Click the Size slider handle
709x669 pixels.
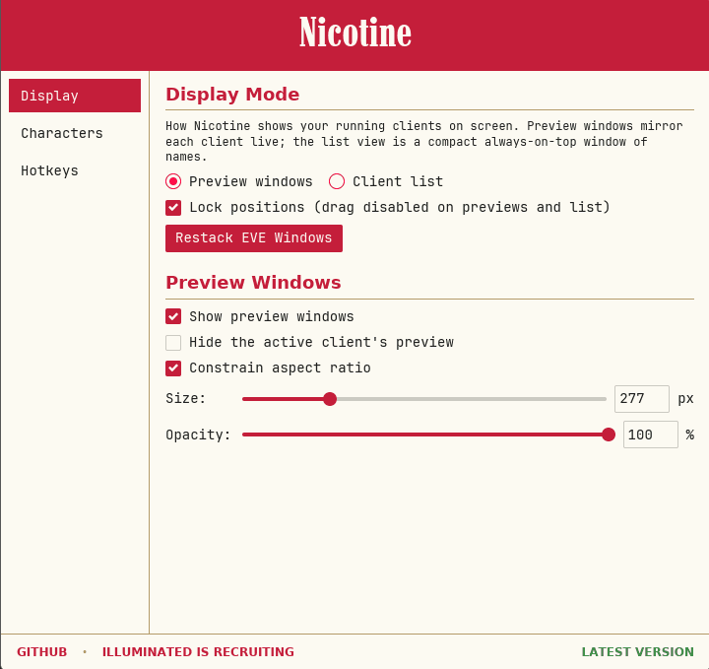click(330, 399)
